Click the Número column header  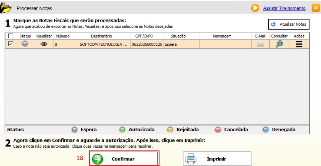point(63,36)
